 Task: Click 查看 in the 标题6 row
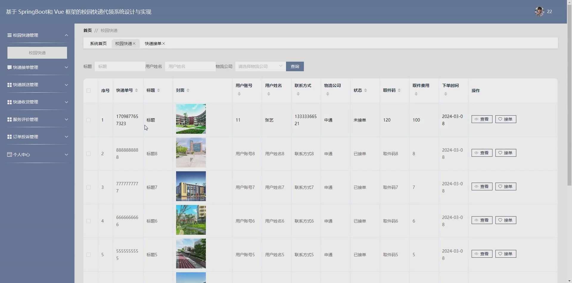pyautogui.click(x=482, y=220)
